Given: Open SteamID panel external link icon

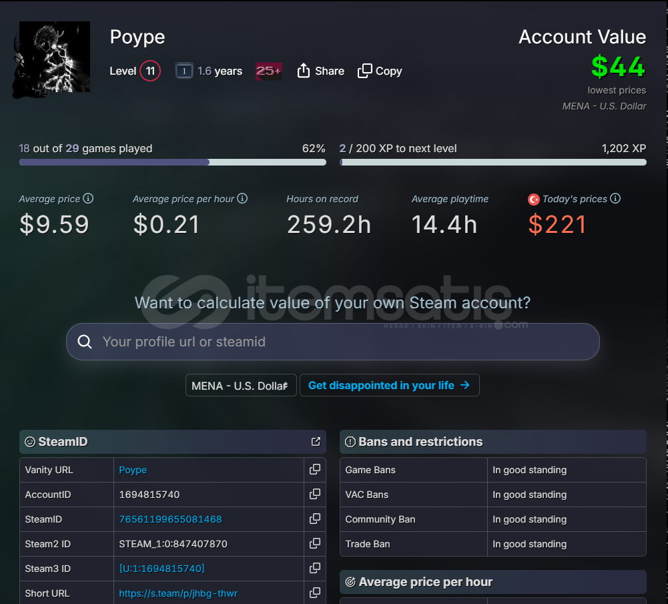Looking at the screenshot, I should [x=316, y=442].
